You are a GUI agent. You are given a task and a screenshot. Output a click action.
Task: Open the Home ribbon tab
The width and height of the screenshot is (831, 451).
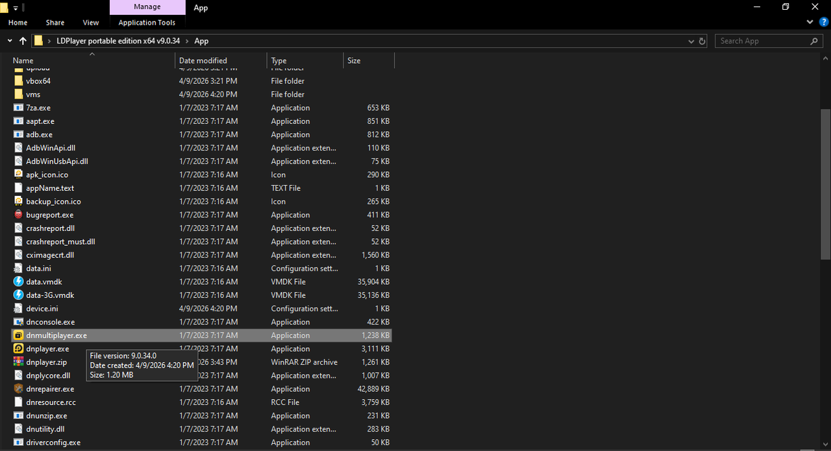pyautogui.click(x=18, y=23)
